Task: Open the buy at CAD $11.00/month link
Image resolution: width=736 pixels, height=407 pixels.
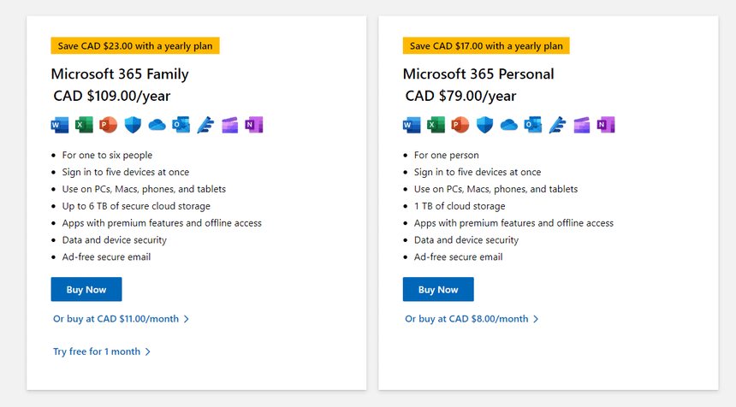Action: point(116,319)
